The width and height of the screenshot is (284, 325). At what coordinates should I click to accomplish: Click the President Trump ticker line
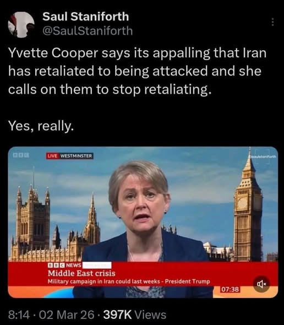point(129,281)
